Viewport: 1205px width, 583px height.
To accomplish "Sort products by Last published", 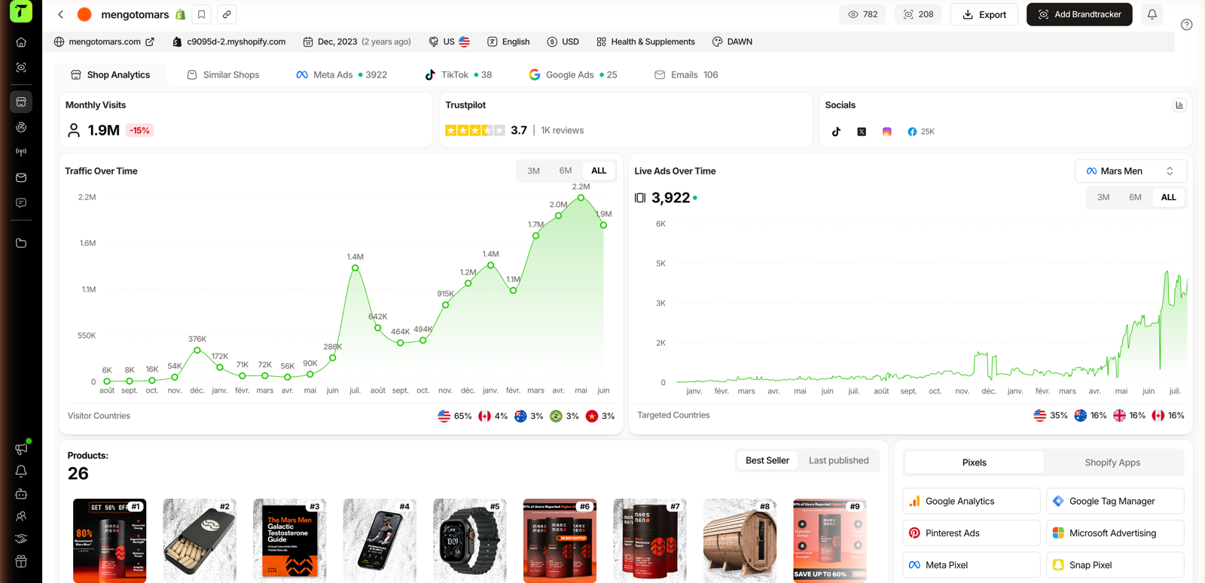I will [838, 460].
